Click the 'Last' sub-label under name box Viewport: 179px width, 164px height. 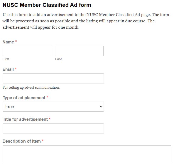click(x=58, y=59)
